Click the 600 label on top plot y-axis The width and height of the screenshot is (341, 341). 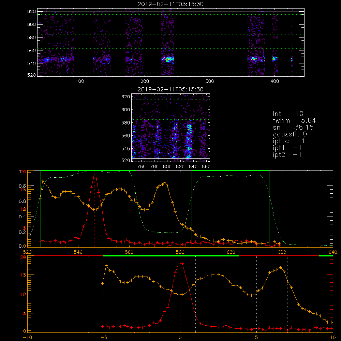click(31, 24)
